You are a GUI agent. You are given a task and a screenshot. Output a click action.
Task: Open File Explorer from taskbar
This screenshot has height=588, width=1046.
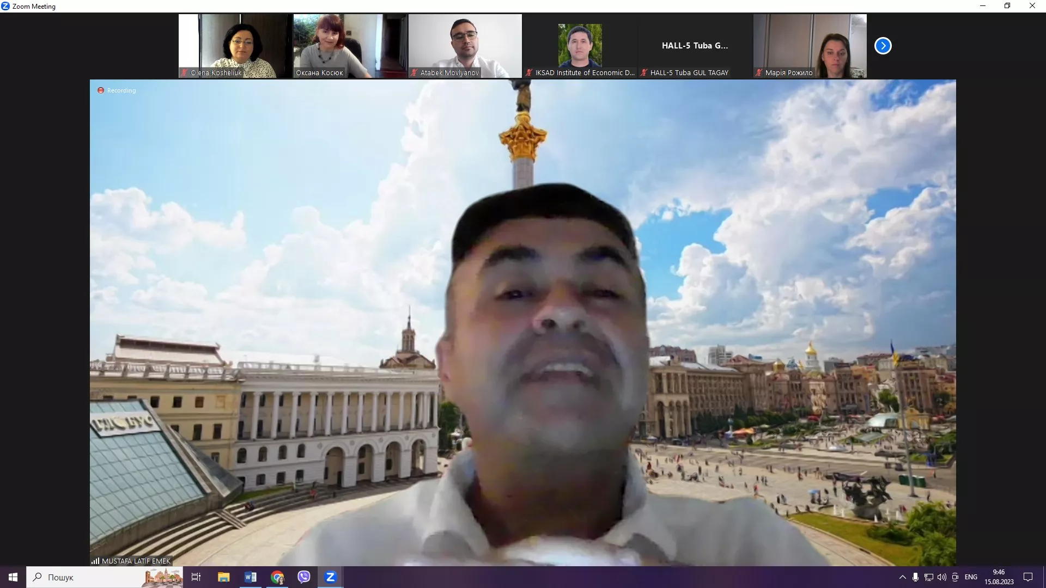tap(223, 577)
